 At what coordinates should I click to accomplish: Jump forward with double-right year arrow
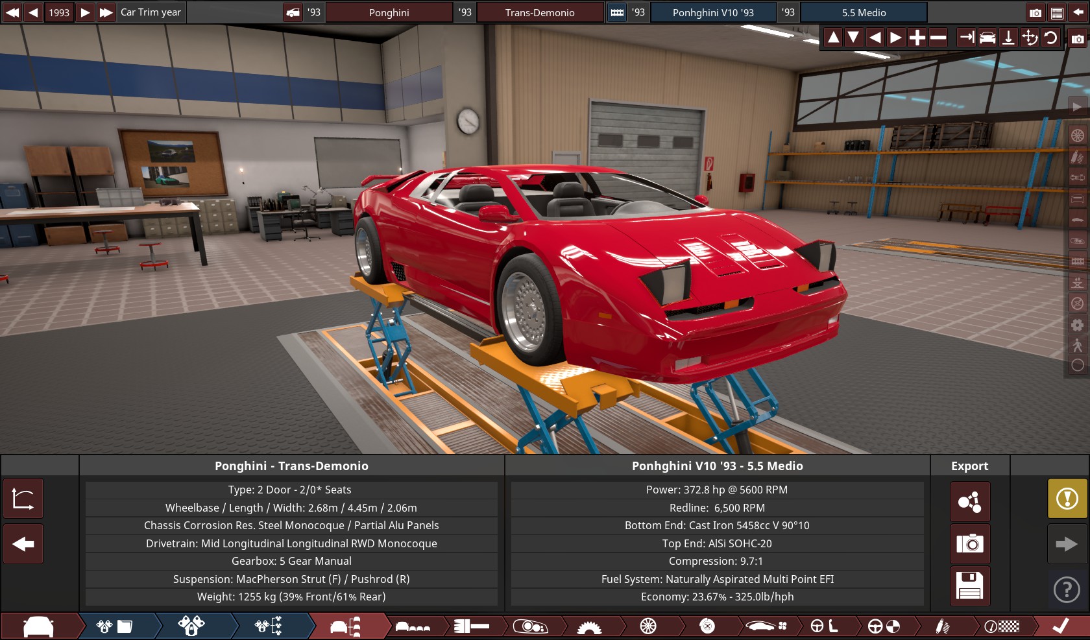click(106, 12)
